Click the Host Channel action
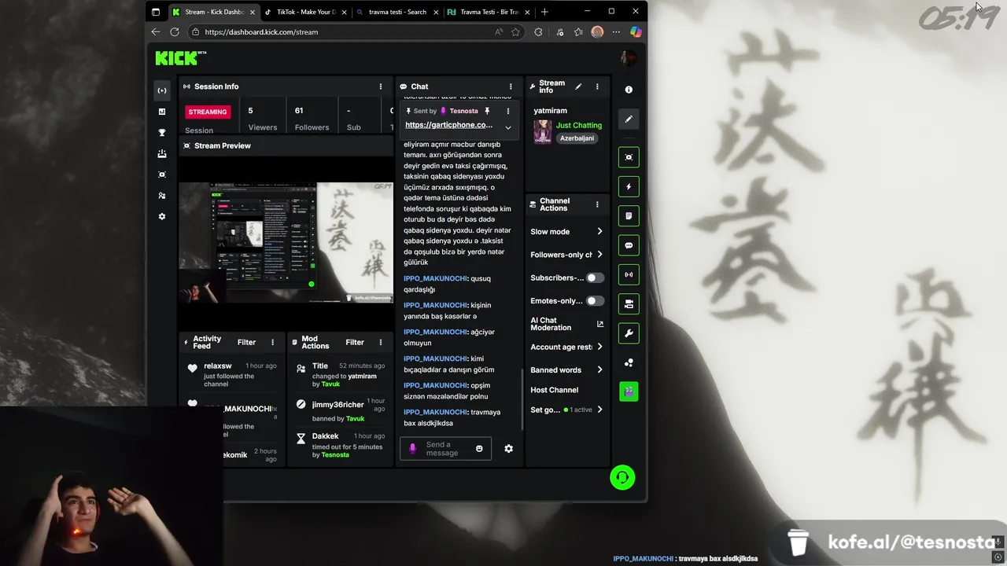This screenshot has height=566, width=1007. [x=554, y=390]
